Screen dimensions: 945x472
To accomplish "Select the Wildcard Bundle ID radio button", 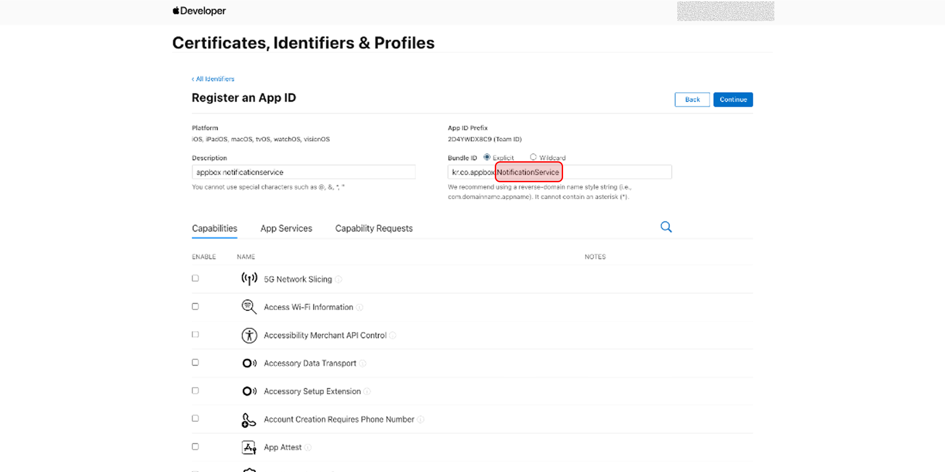I will [533, 157].
